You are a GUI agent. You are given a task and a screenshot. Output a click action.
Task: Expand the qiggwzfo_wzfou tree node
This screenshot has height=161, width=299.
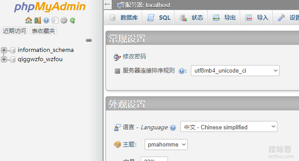pyautogui.click(x=4, y=59)
